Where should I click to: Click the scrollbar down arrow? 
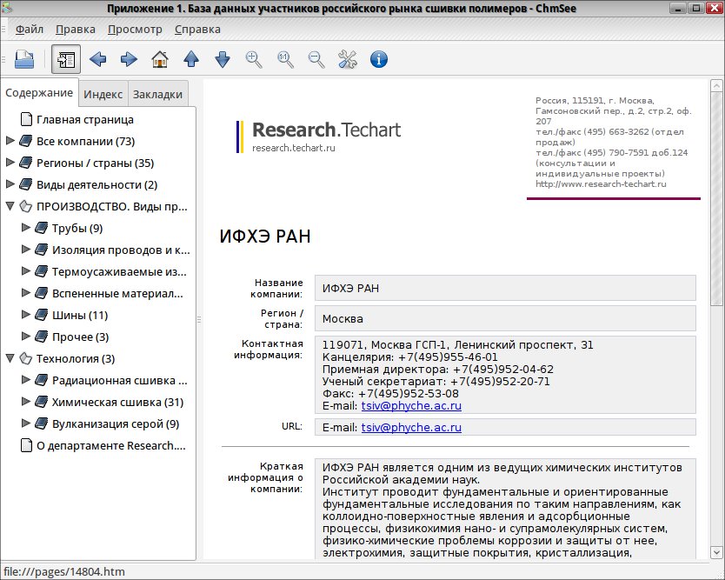[715, 552]
